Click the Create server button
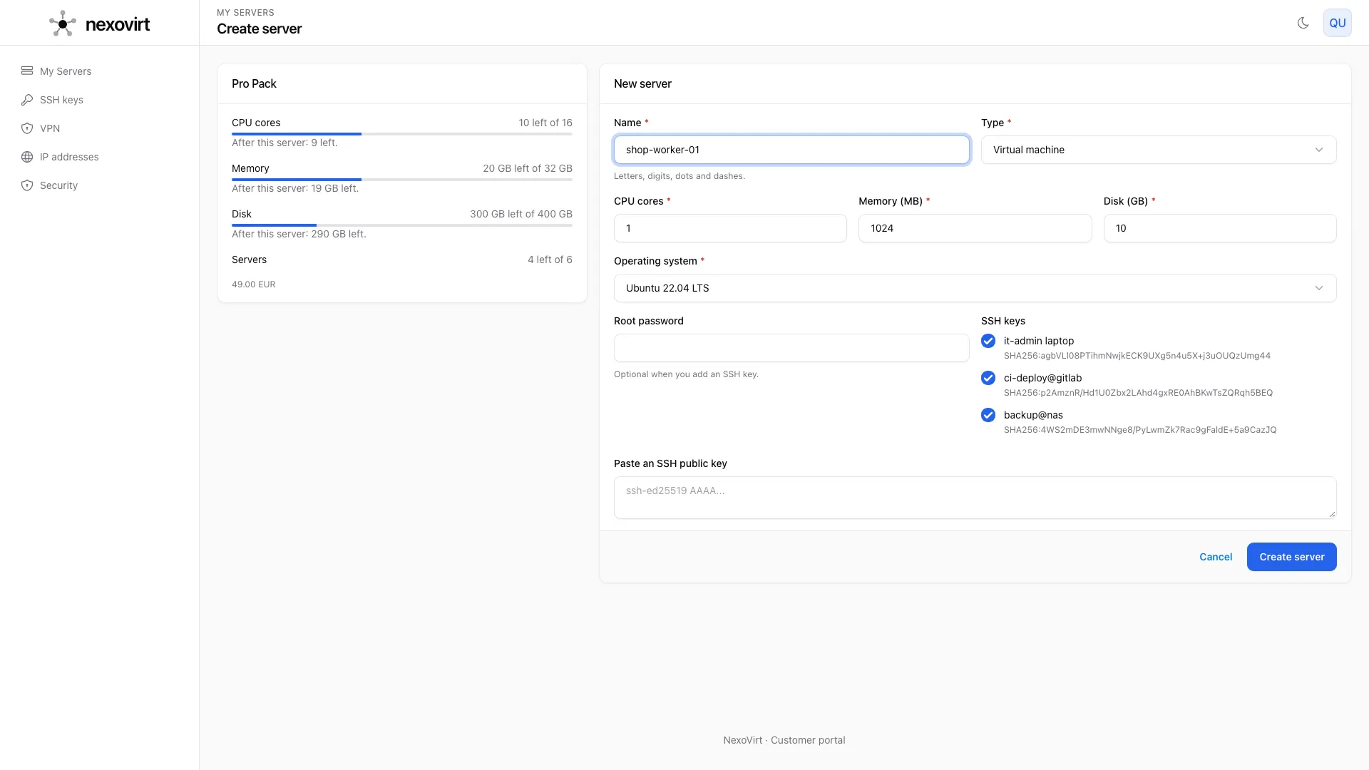 (x=1291, y=557)
